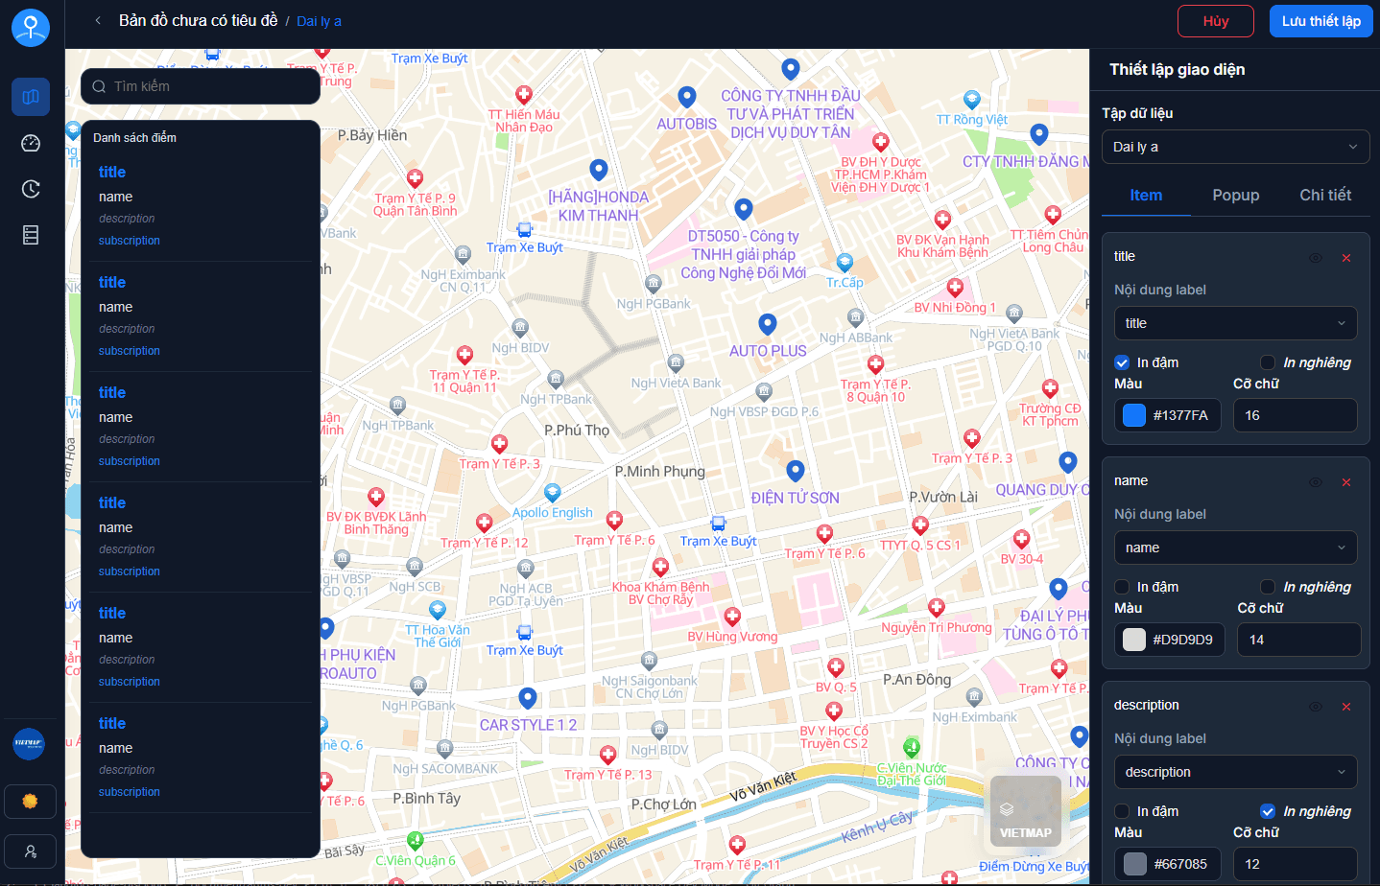Click the Bản đồ chưa có tiêu đề title
Image resolution: width=1380 pixels, height=886 pixels.
click(199, 20)
